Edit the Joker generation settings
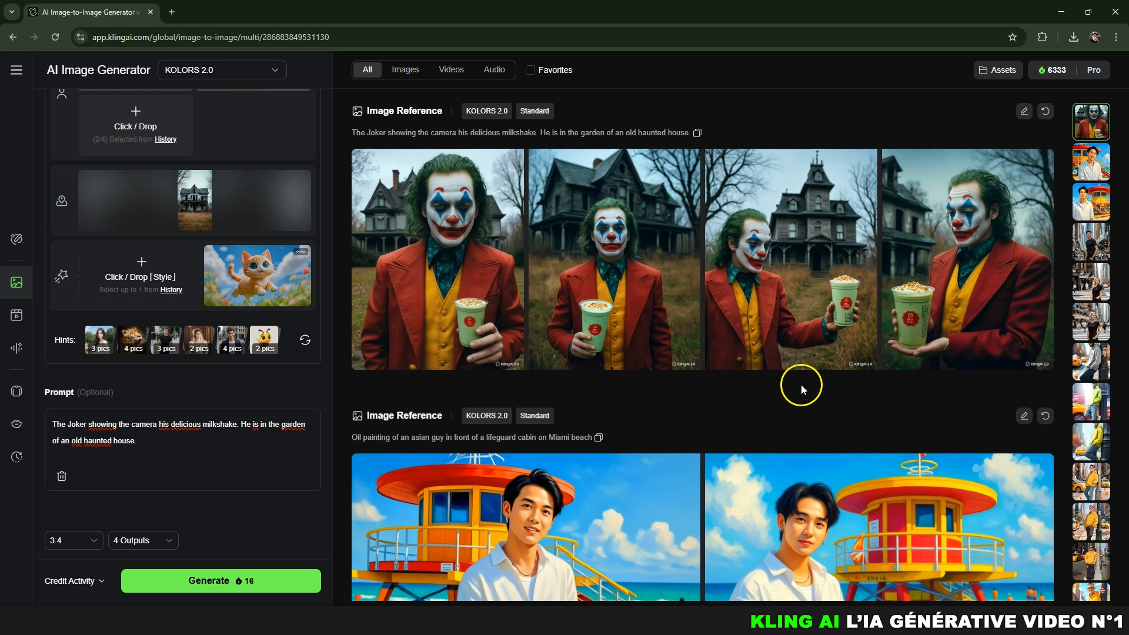 click(x=1024, y=111)
